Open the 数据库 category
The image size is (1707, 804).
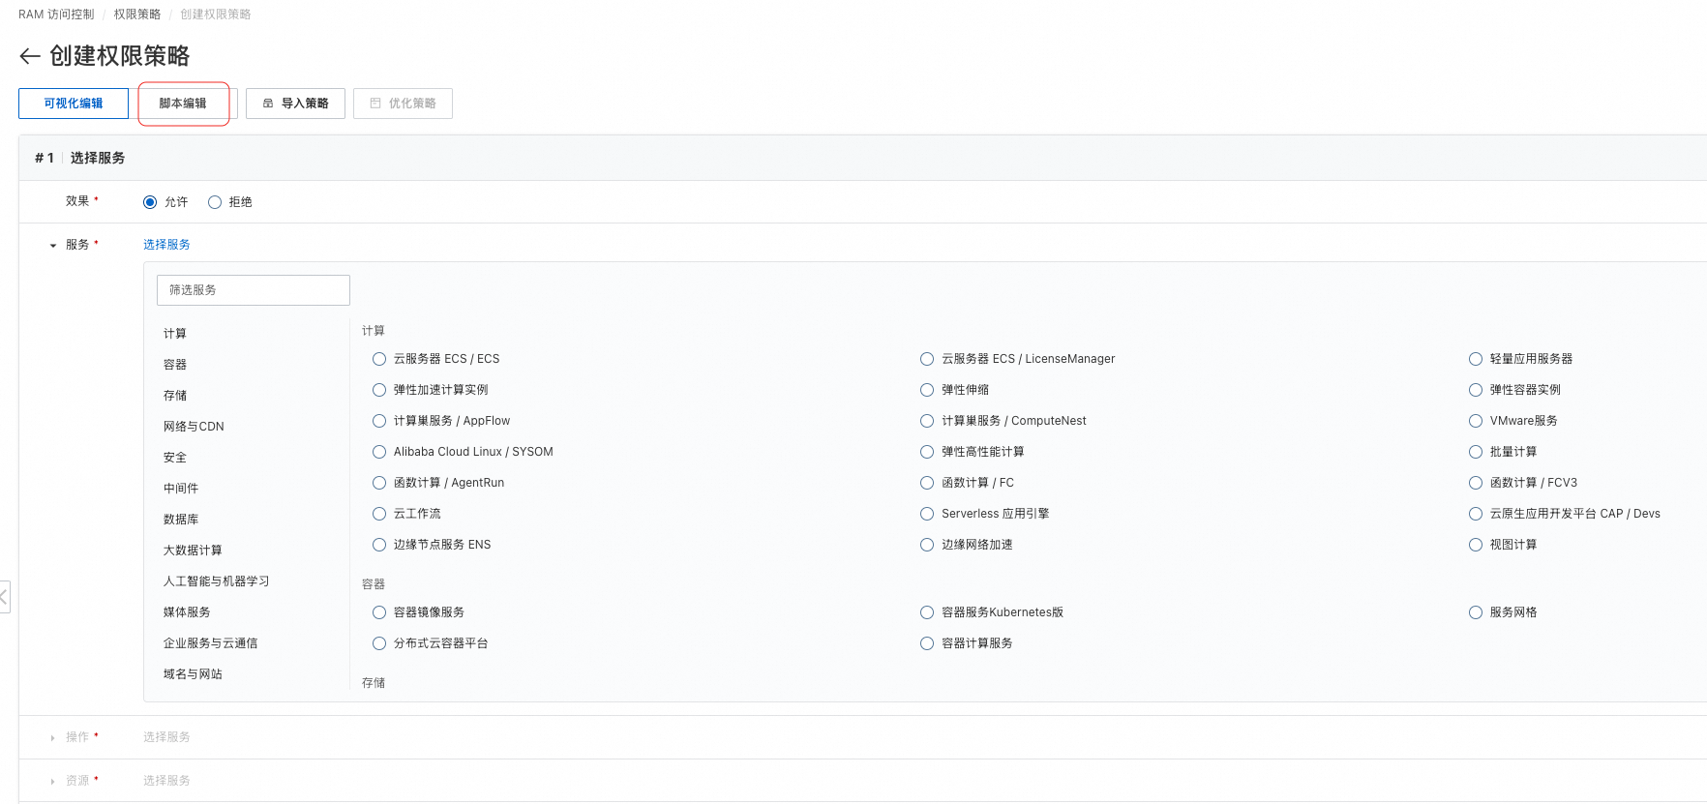181,520
